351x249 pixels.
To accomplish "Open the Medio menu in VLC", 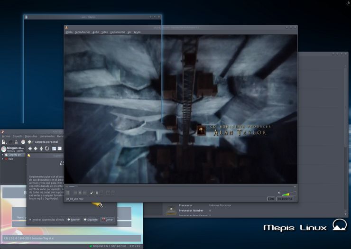I will click(x=69, y=32).
